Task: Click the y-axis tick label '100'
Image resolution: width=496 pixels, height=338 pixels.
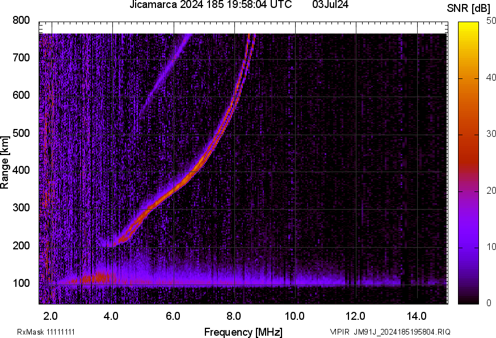Action: pos(21,283)
